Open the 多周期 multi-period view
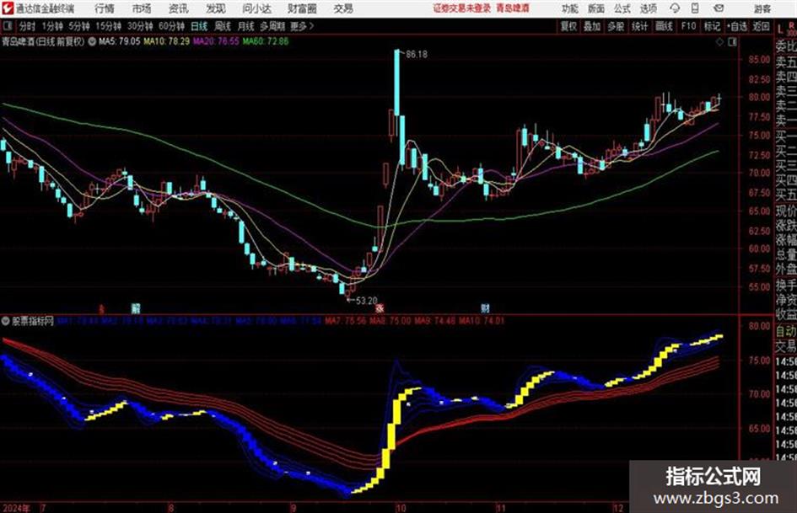The height and width of the screenshot is (513, 797). coord(272,26)
